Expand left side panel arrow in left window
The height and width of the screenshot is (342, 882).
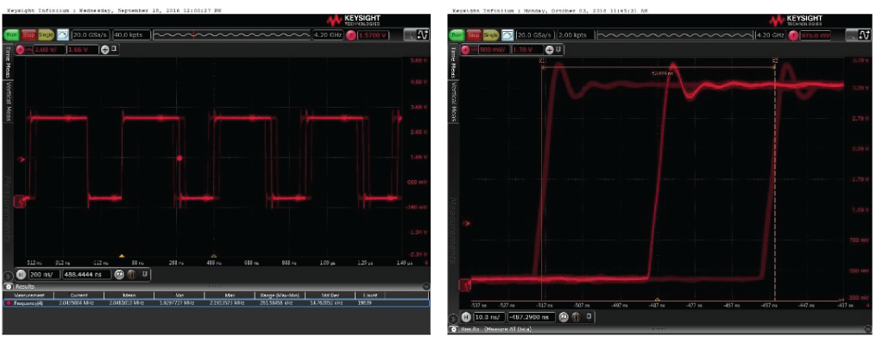tap(8, 276)
